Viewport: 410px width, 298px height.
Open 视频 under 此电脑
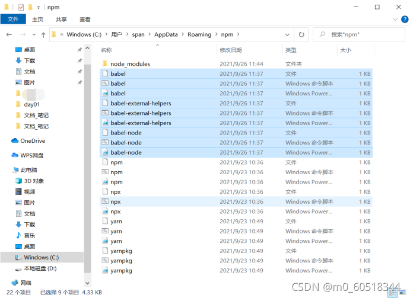coord(29,192)
